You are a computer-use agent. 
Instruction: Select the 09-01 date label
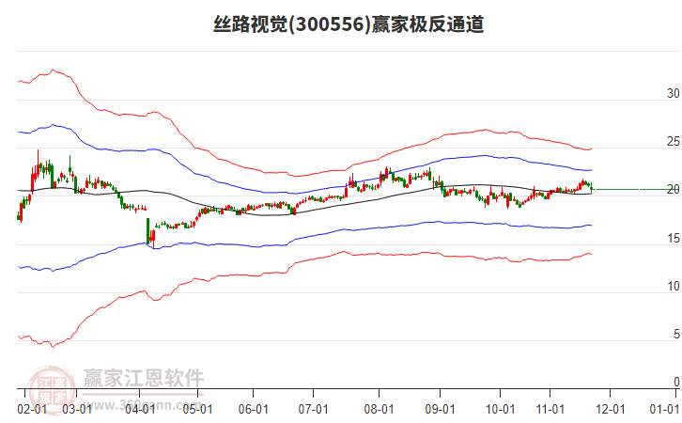tap(440, 410)
